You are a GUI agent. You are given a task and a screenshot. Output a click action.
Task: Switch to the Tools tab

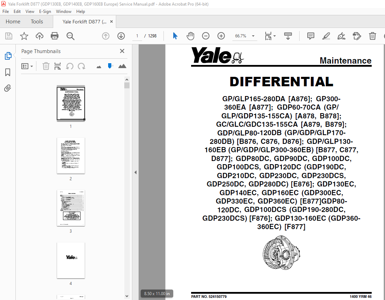click(37, 22)
